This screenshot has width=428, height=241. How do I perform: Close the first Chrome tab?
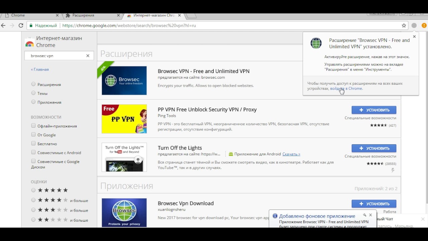pos(57,15)
